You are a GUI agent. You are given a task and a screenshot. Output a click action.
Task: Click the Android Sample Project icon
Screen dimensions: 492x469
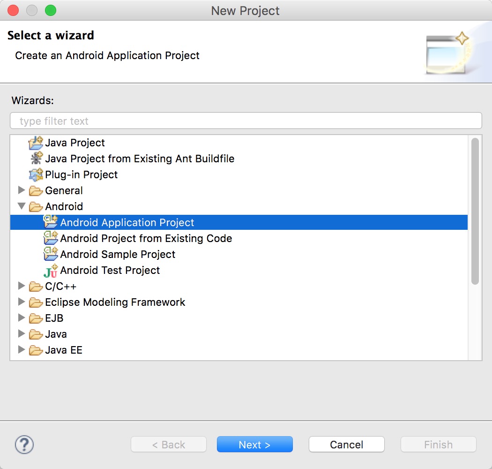coord(51,254)
